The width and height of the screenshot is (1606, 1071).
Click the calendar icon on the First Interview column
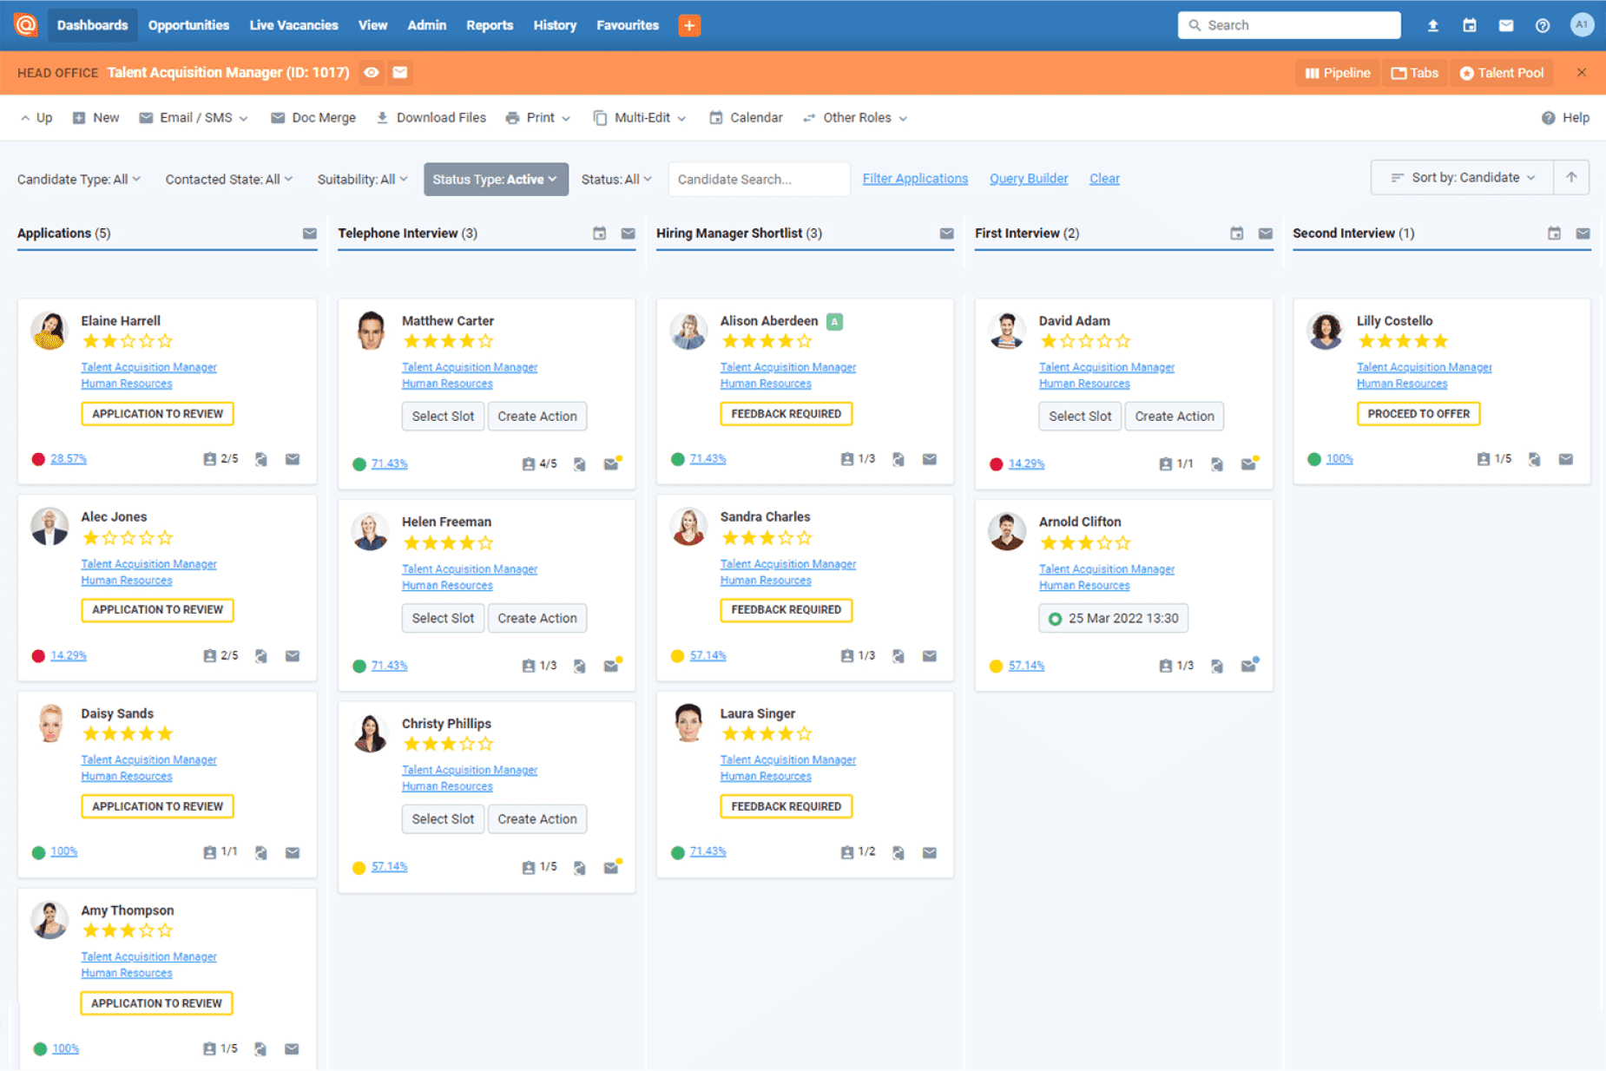coord(1236,233)
